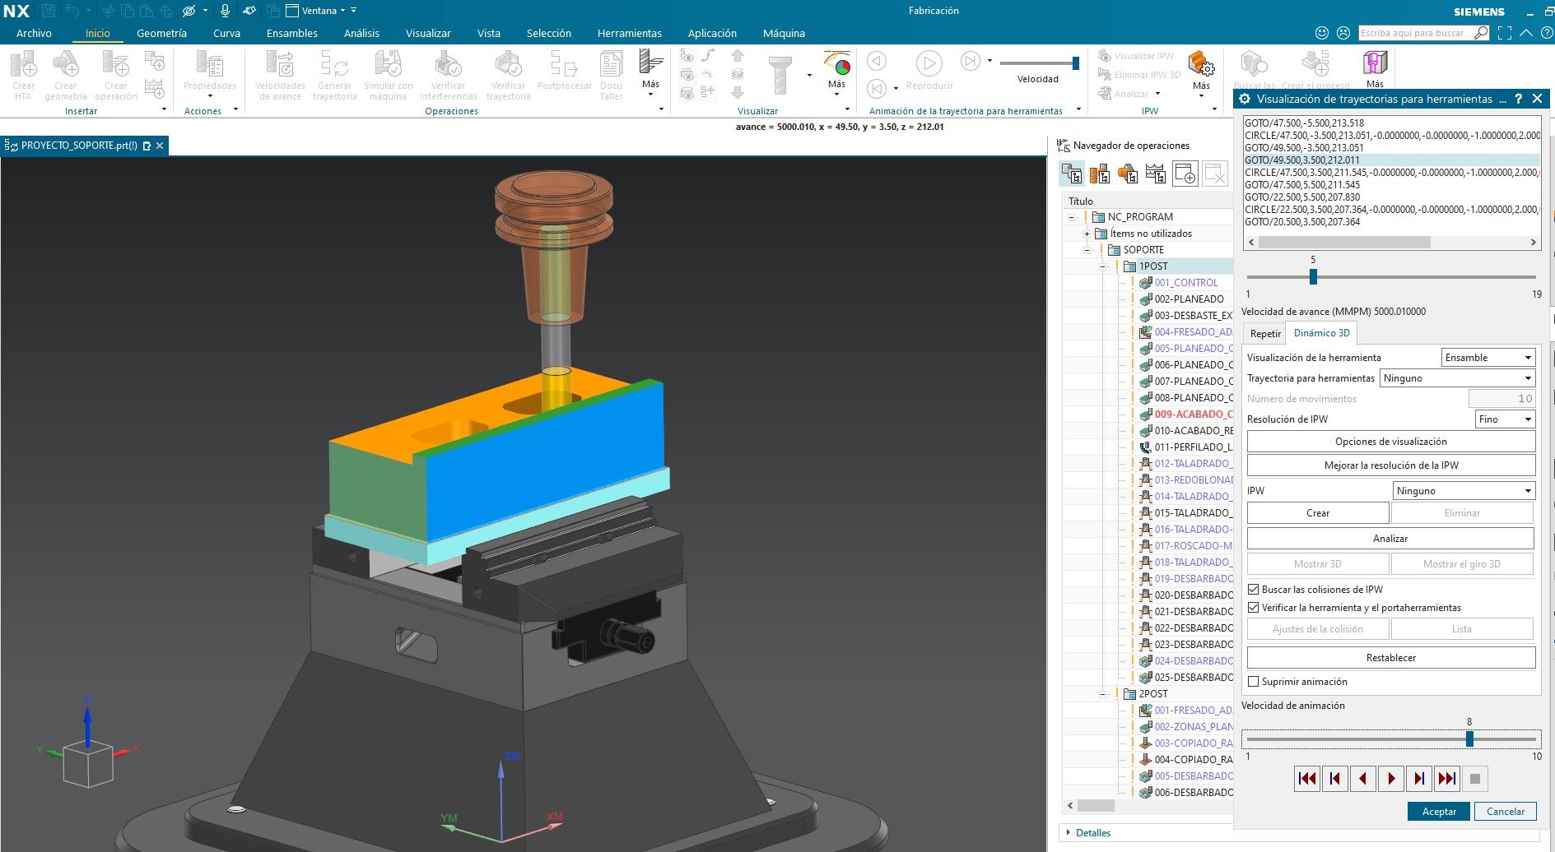This screenshot has width=1555, height=852.
Task: Play animation in reverse
Action: [x=1363, y=778]
